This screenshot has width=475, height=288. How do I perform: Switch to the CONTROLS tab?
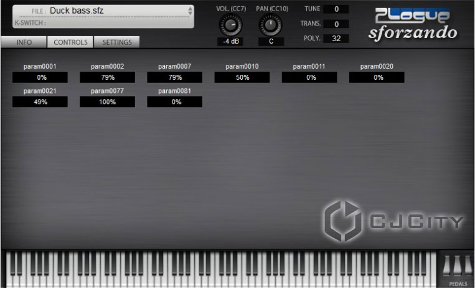[70, 42]
